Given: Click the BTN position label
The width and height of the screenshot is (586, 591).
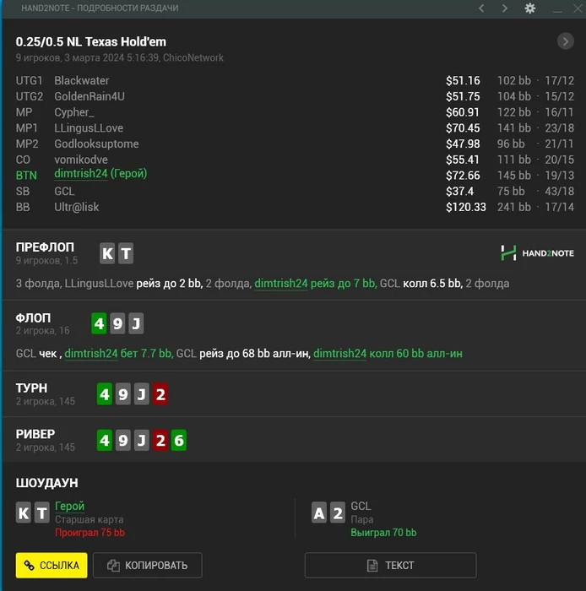Looking at the screenshot, I should click(26, 176).
